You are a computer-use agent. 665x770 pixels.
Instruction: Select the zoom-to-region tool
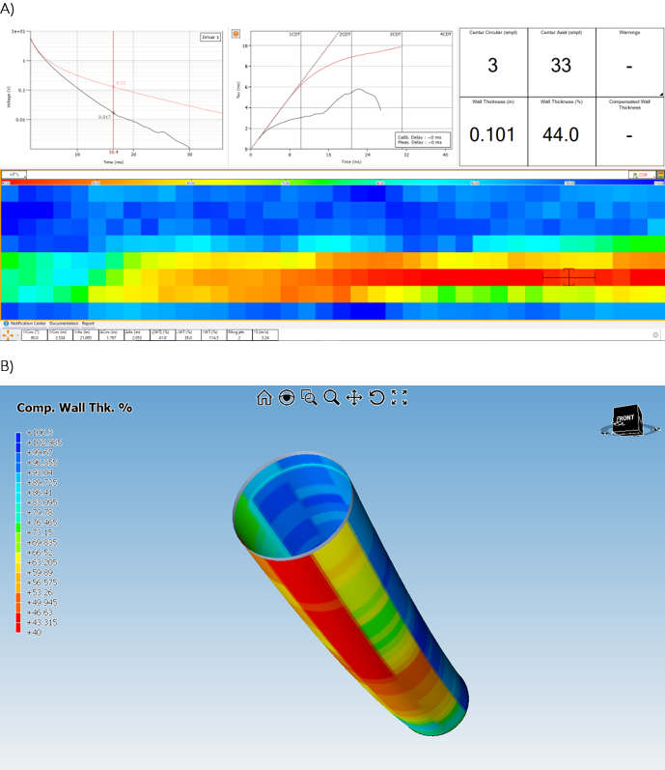(309, 397)
